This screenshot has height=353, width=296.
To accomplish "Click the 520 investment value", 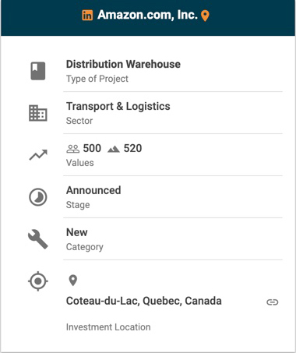I will pos(132,149).
